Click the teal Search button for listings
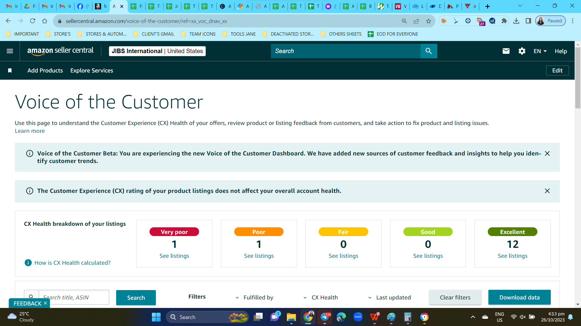581x326 pixels. 136,298
